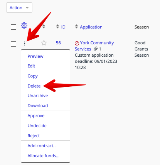
Task: Click application ID 56 link
Action: [x=58, y=43]
